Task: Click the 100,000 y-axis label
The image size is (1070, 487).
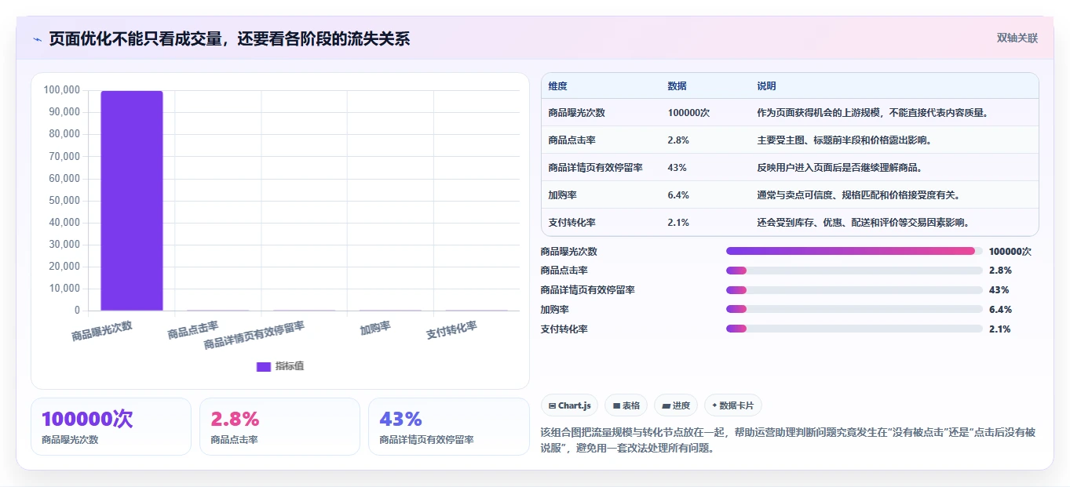Action: pyautogui.click(x=61, y=90)
